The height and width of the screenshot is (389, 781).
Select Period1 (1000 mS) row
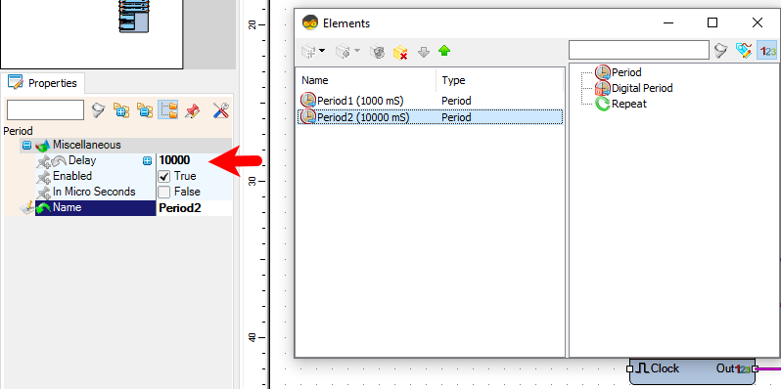431,101
